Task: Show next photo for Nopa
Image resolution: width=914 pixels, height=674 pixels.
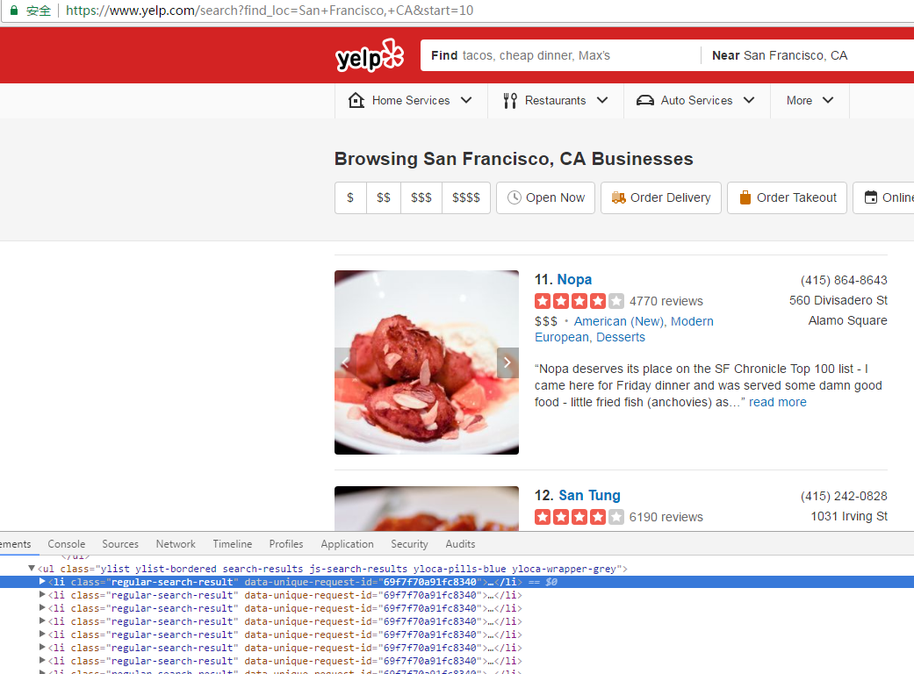Action: click(x=507, y=362)
